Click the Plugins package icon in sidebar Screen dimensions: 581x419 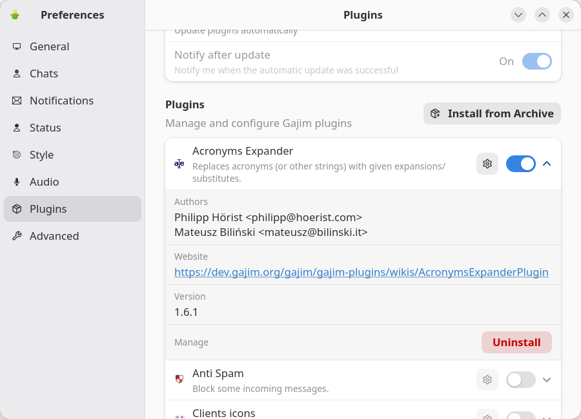coord(17,209)
